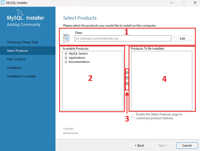The image size is (200, 151).
Task: Click the Adding Community subtitle text
Action: pyautogui.click(x=23, y=25)
